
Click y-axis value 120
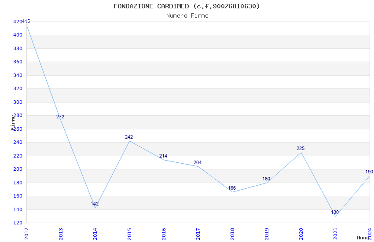tap(18, 223)
